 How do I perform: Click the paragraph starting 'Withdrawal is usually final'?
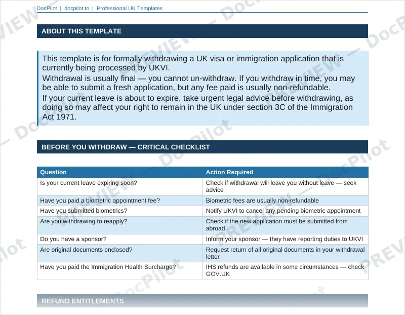pos(198,83)
